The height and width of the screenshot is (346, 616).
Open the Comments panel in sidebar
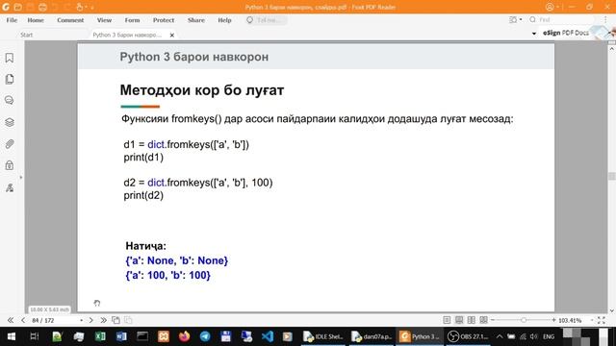coord(10,100)
